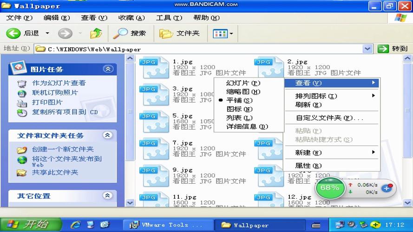Click 复制所有项目到 CD link
Image resolution: width=413 pixels, height=232 pixels.
click(65, 112)
